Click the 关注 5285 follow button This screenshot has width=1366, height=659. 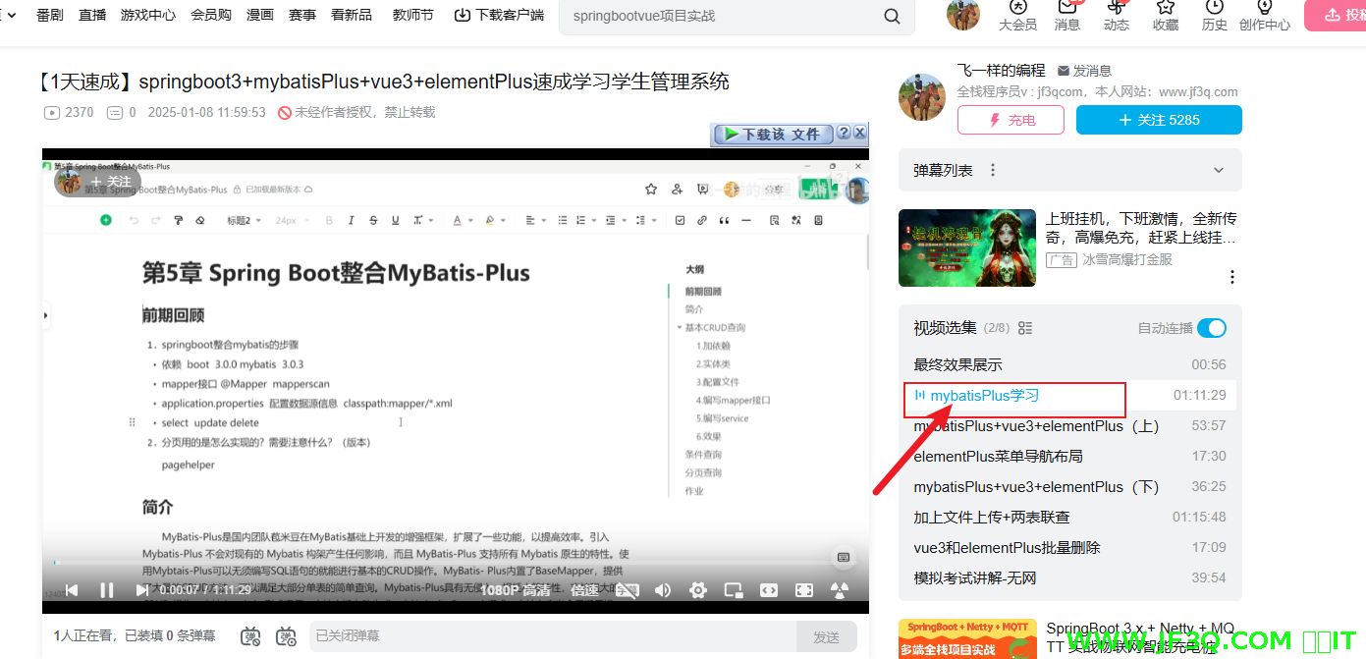(1159, 120)
